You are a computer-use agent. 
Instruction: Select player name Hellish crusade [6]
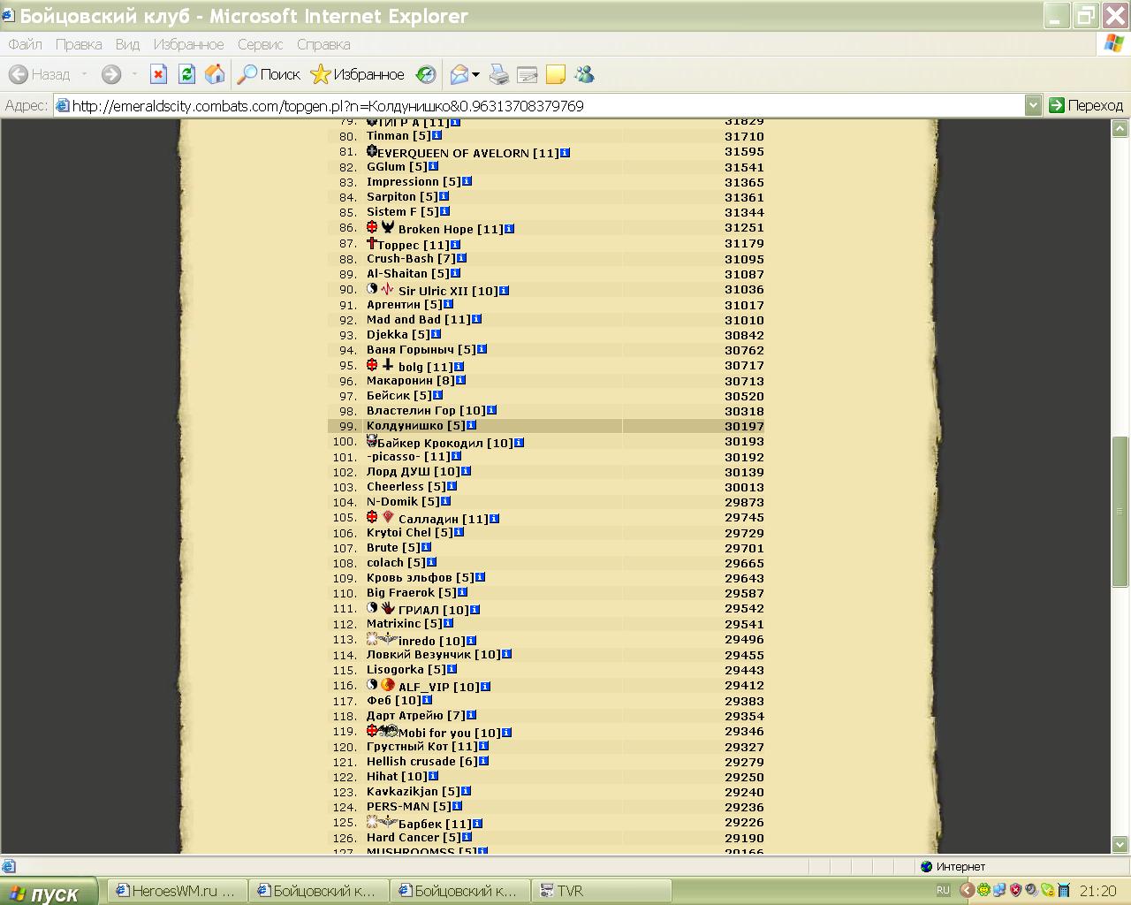coord(421,762)
